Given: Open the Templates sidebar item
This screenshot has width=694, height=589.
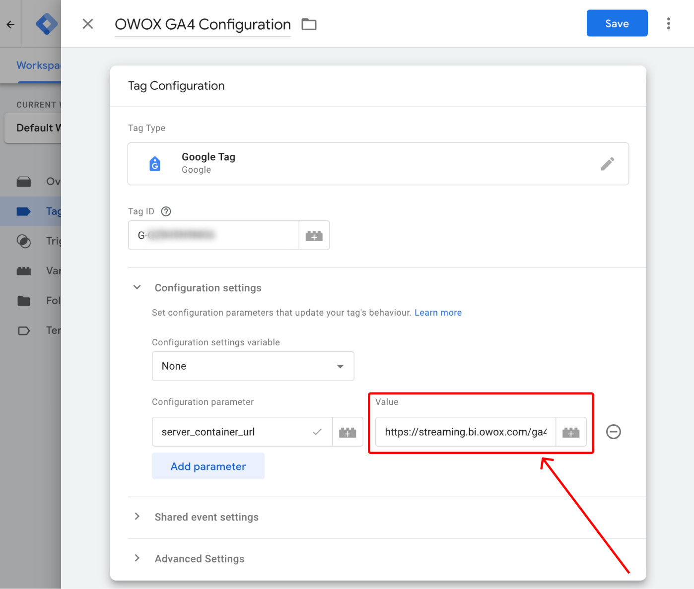Looking at the screenshot, I should click(31, 330).
